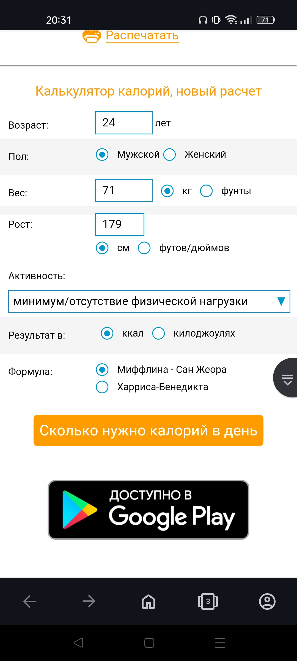Click the Рост height input field

coord(119,224)
